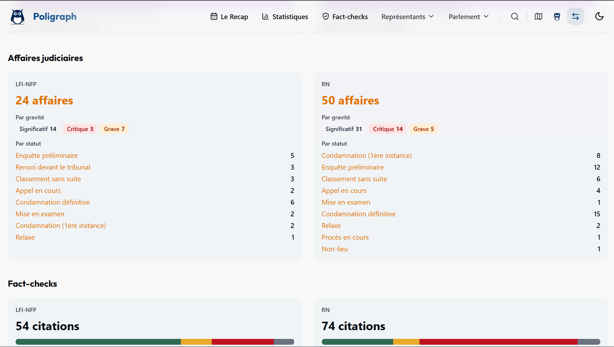614x347 pixels.
Task: Open RN Non-lieu status link
Action: tap(334, 249)
